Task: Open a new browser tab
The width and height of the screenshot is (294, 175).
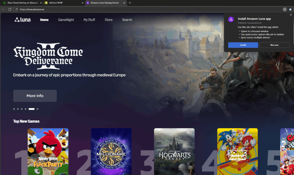Action: (x=130, y=3)
